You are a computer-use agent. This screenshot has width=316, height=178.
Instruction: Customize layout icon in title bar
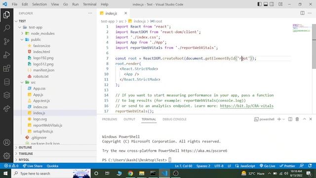pos(280,4)
